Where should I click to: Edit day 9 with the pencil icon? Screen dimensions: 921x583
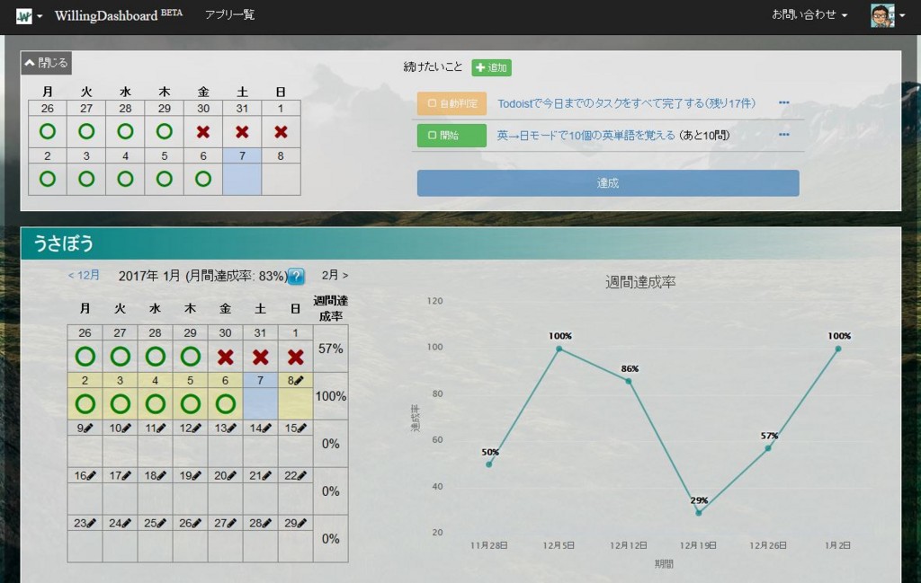[x=89, y=428]
